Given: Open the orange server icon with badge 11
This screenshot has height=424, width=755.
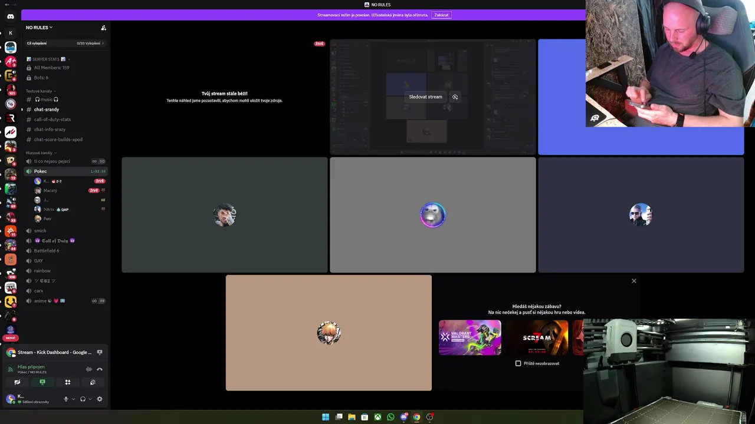Looking at the screenshot, I should tap(10, 231).
